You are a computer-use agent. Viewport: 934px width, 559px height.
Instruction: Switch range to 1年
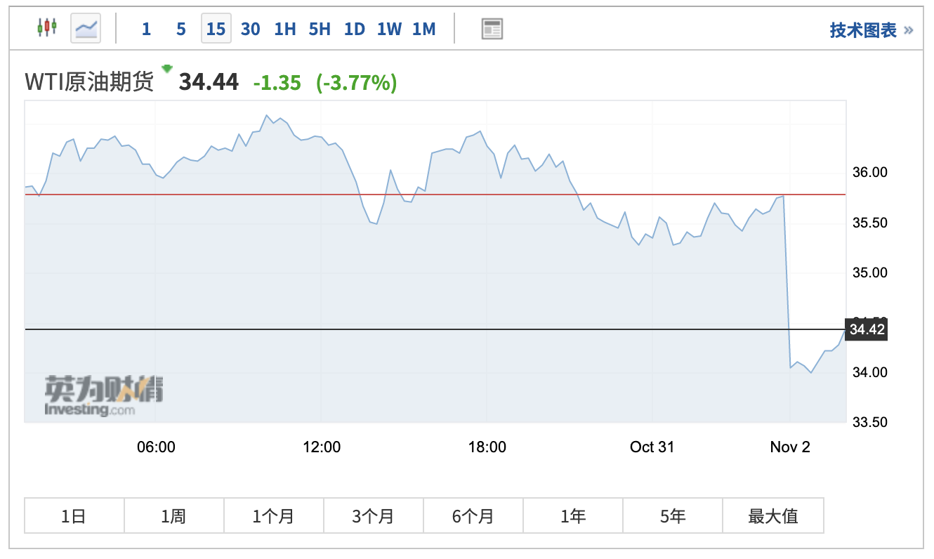point(573,516)
